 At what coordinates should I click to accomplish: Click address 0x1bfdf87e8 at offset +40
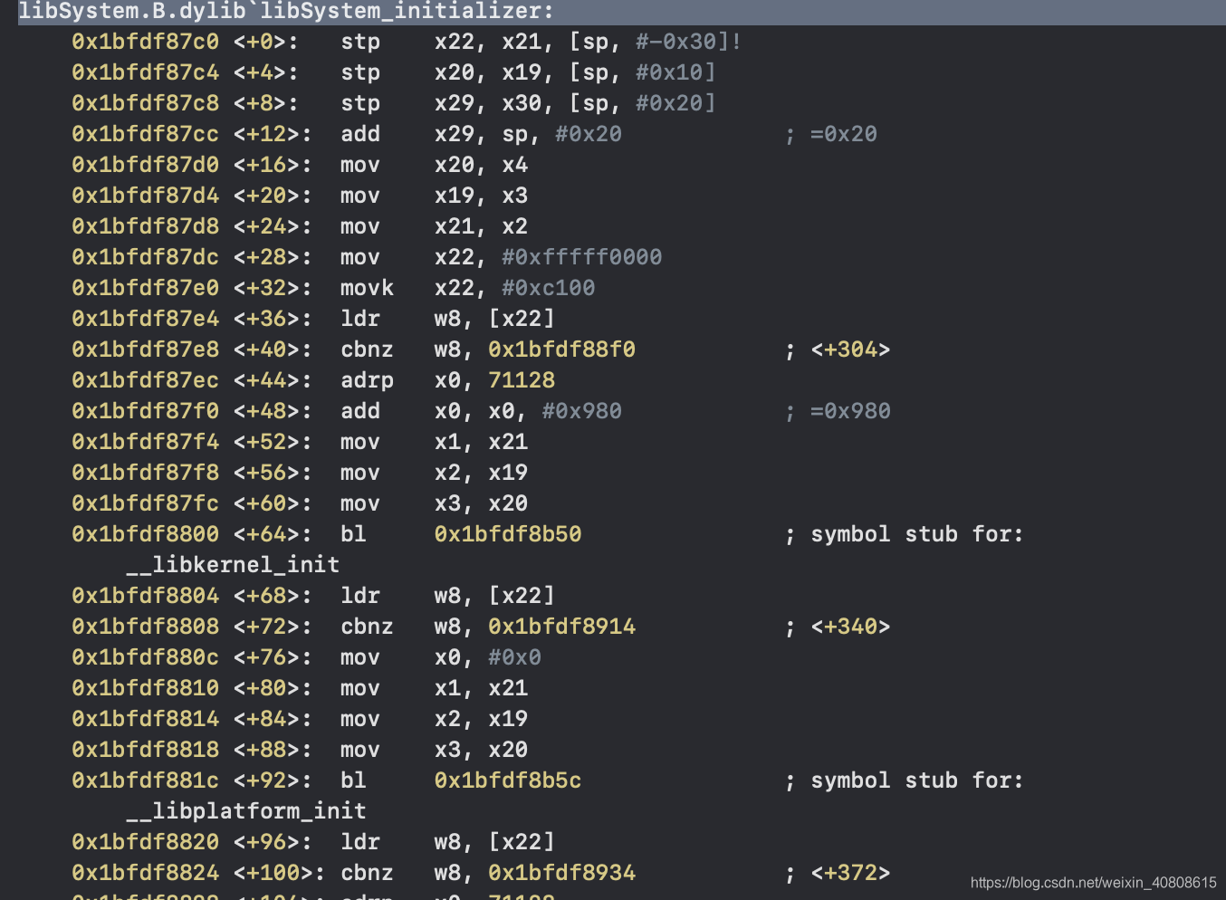[x=145, y=349]
